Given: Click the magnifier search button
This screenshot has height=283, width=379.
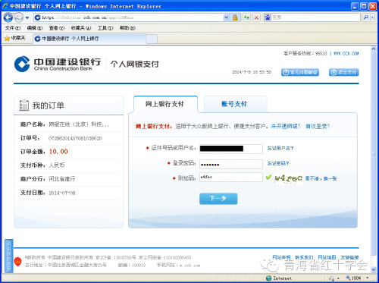Looking at the screenshot, I should 366,17.
